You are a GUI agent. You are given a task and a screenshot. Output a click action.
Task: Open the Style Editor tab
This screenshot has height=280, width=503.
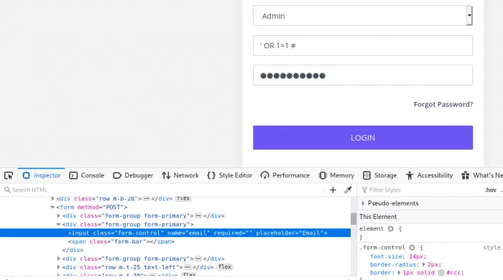pos(229,176)
